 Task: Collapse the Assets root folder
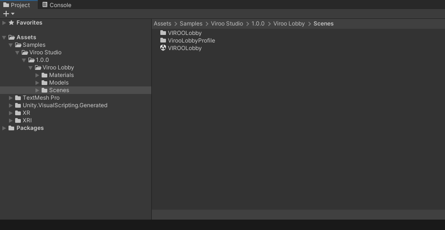4,37
